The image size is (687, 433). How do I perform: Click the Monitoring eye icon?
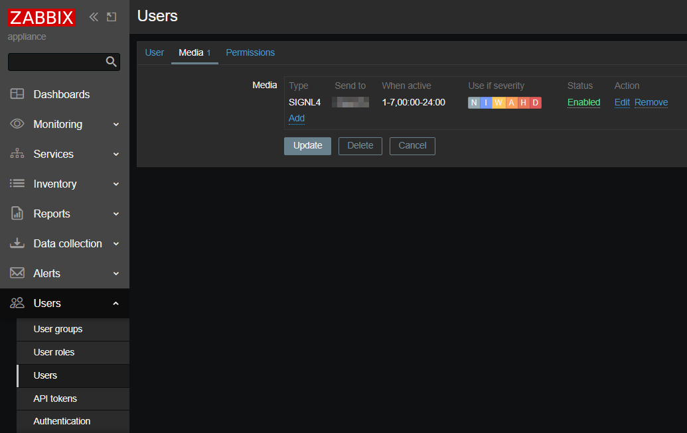point(17,124)
